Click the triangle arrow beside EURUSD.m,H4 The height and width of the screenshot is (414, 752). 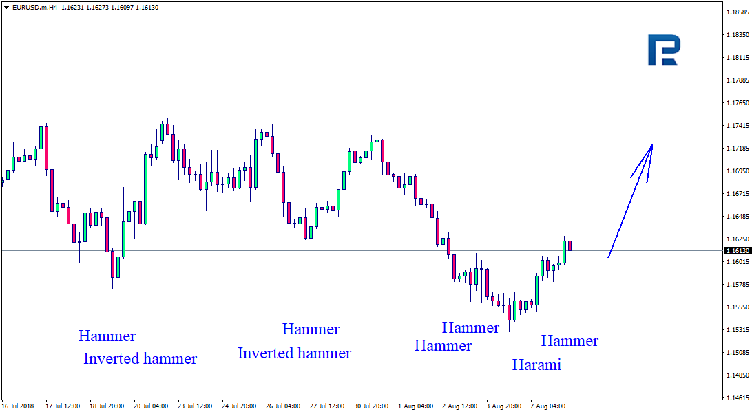click(x=6, y=7)
